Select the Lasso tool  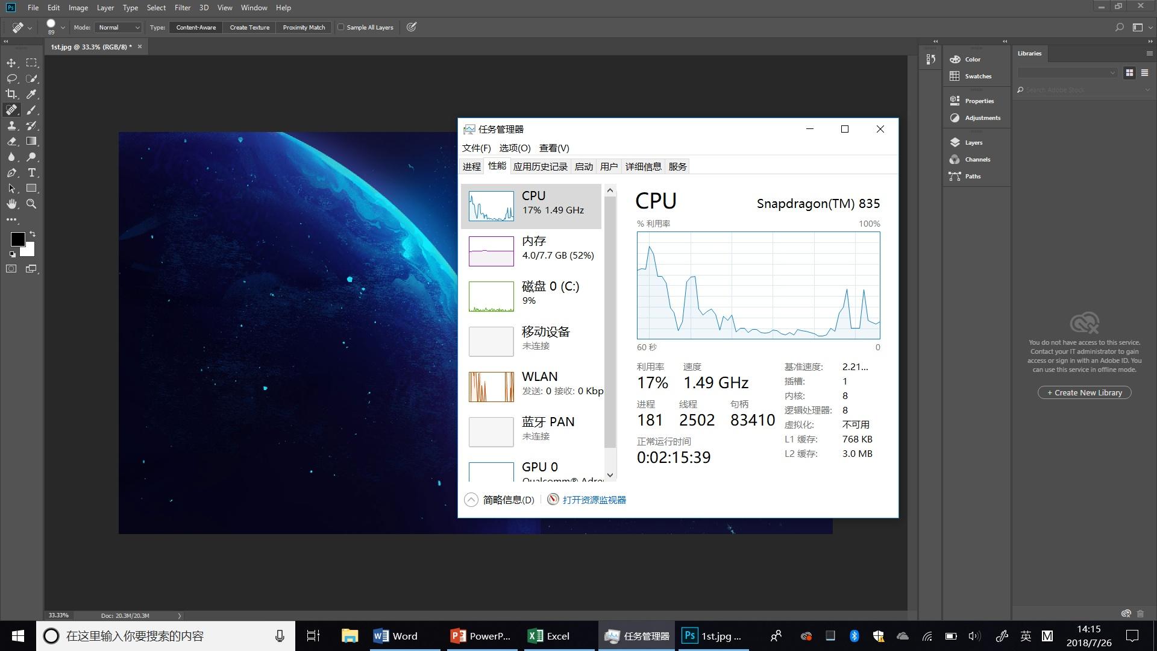pos(11,78)
